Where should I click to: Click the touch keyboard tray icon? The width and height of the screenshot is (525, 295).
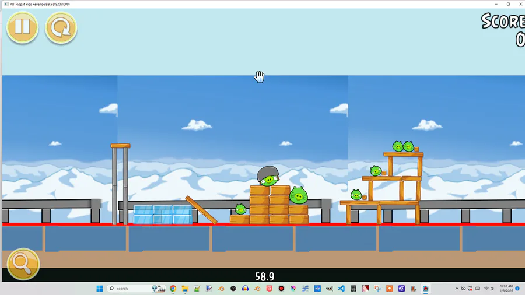pos(478,289)
